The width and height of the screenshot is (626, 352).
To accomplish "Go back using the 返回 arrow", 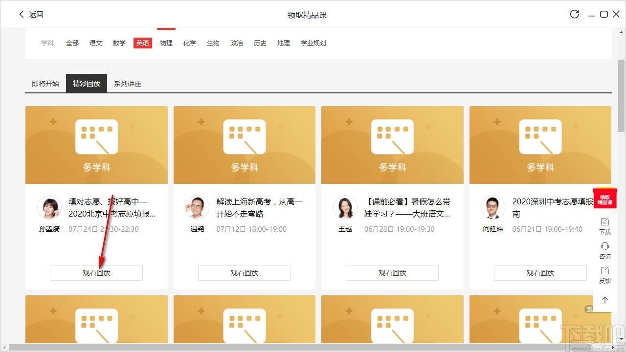I will pyautogui.click(x=31, y=14).
